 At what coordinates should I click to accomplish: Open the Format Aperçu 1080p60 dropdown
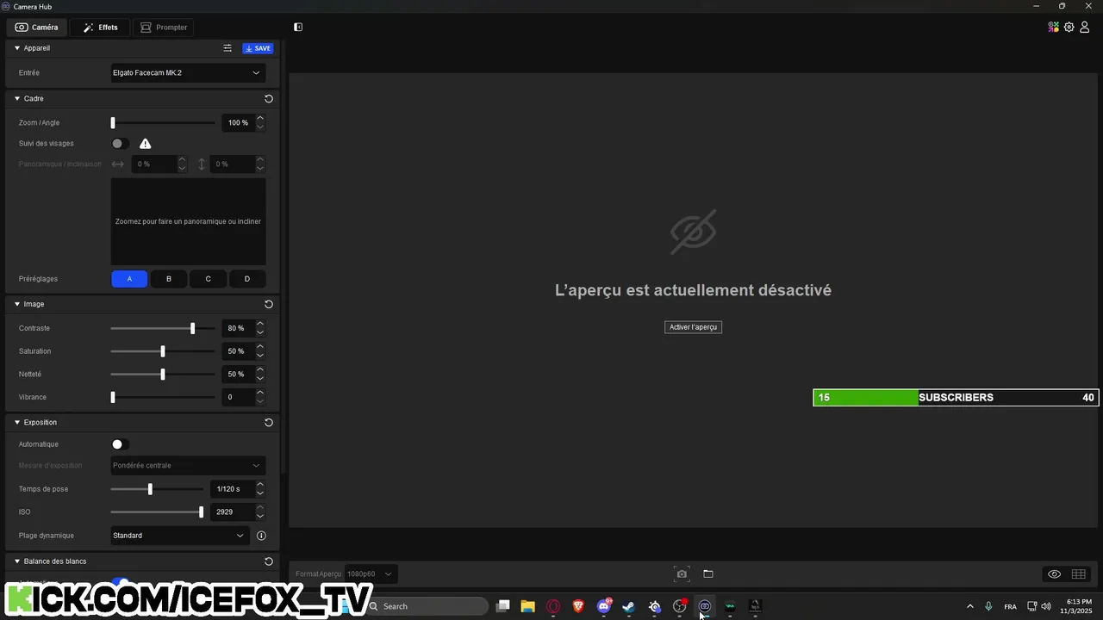point(371,574)
